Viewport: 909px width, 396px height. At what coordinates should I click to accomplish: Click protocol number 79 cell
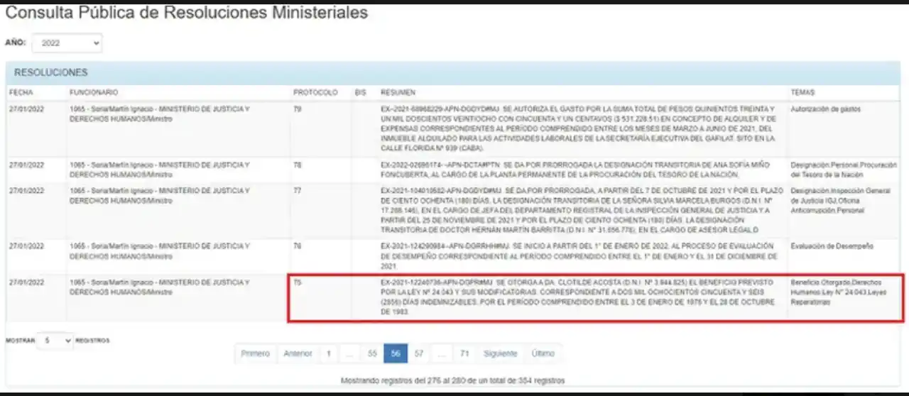pyautogui.click(x=320, y=129)
